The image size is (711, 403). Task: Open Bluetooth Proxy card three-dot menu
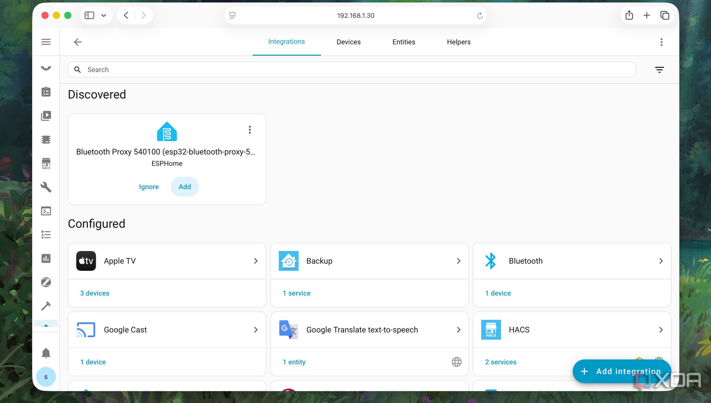250,130
